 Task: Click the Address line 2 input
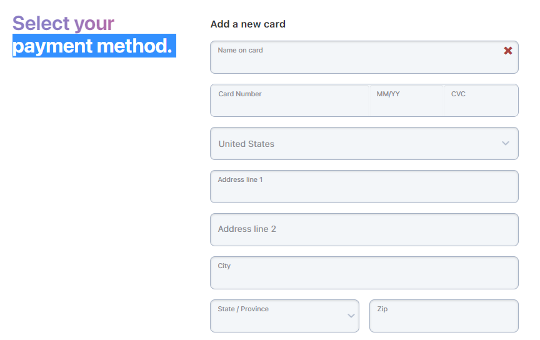[x=364, y=229]
